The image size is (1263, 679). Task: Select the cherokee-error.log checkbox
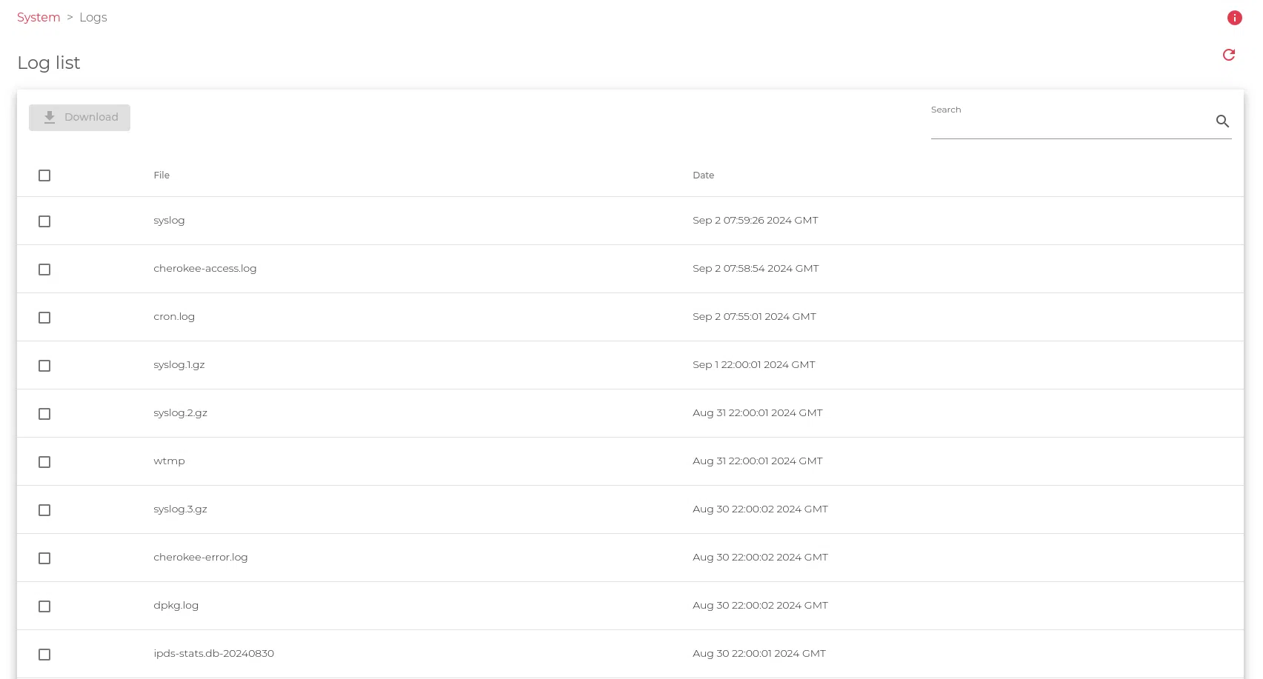(44, 558)
